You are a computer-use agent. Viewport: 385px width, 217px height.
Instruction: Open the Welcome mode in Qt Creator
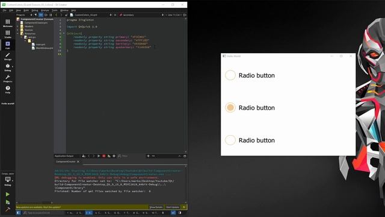(8, 23)
